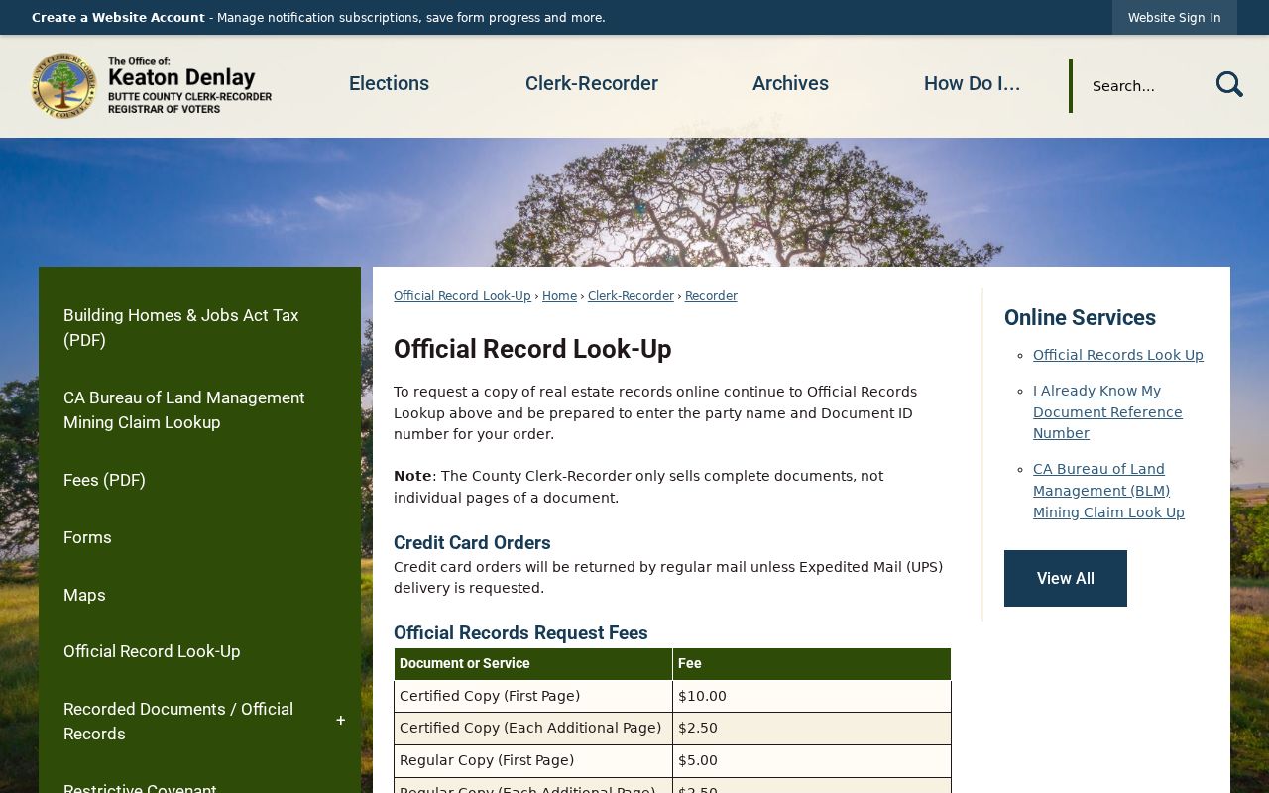
Task: Click the search magnifier icon
Action: coord(1229,85)
